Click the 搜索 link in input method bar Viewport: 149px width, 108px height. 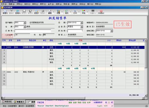click(x=70, y=103)
